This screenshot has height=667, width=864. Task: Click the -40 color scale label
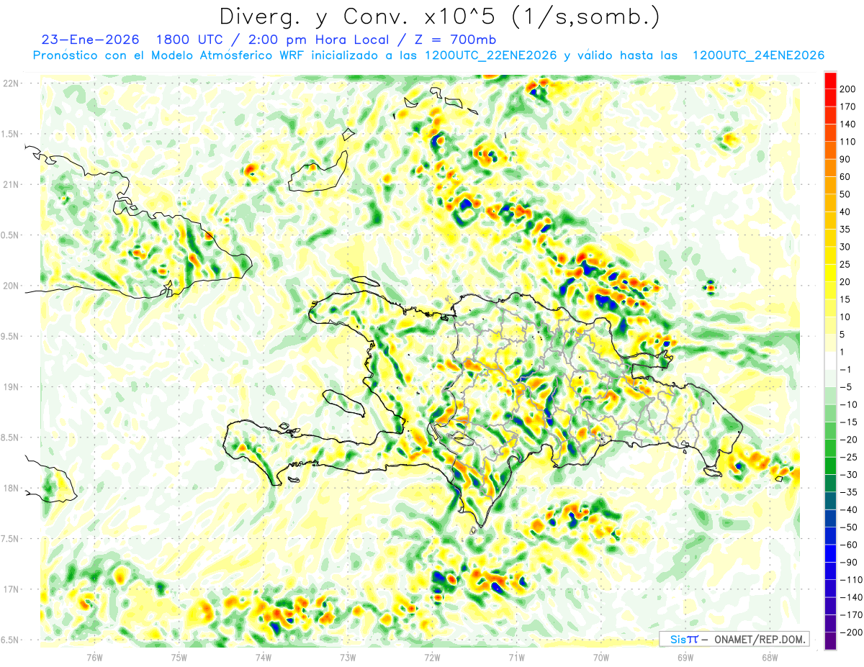[x=847, y=509]
